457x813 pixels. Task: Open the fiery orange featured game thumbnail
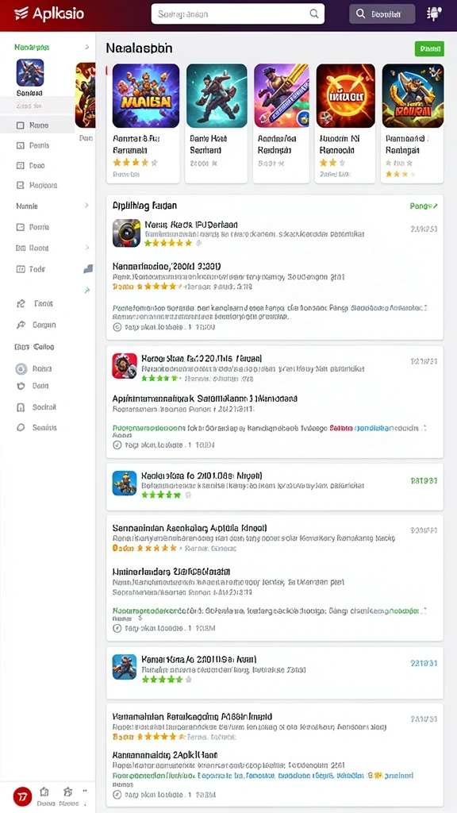coord(346,96)
